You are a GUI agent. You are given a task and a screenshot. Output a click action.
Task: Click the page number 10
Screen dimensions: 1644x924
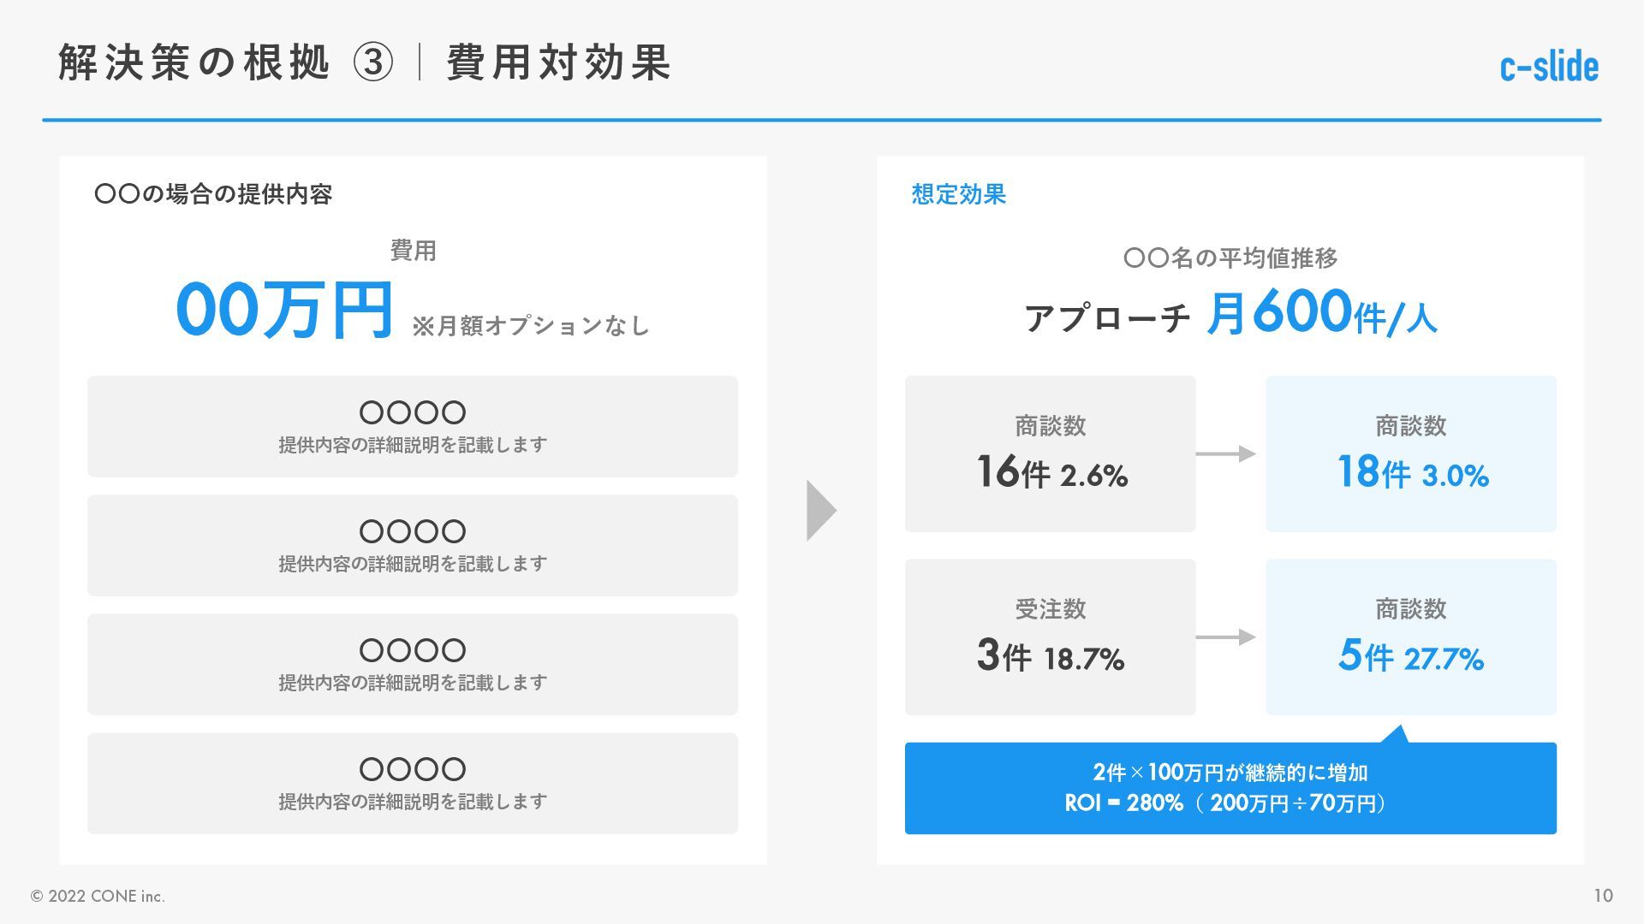(1603, 896)
